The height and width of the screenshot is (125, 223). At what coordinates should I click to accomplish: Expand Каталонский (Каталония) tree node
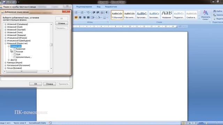point(6,65)
